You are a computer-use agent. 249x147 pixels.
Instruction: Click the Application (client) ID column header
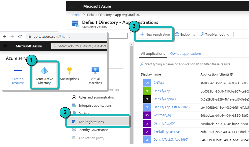[217, 74]
